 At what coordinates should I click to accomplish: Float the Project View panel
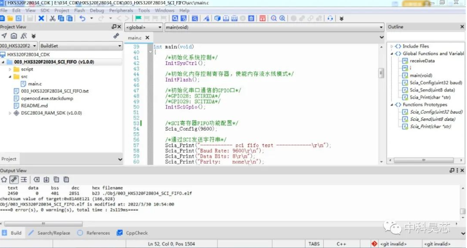click(114, 27)
